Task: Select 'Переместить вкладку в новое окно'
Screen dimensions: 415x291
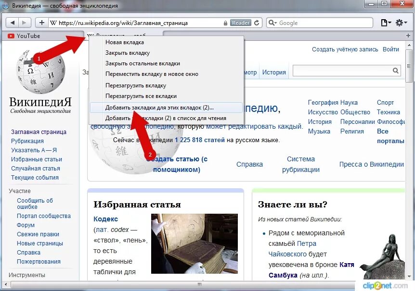Action: click(x=166, y=74)
